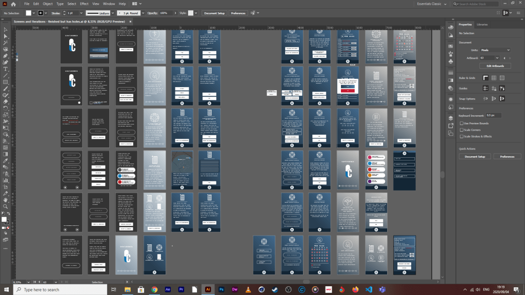Click the Edit Artboards button

pyautogui.click(x=495, y=66)
